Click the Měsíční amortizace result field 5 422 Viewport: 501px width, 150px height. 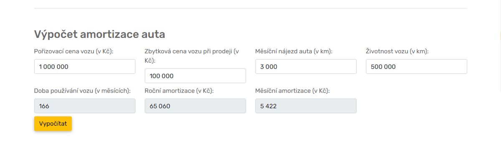(x=306, y=106)
